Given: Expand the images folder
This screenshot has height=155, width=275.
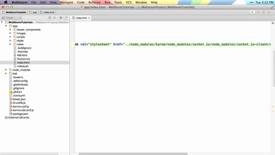Looking at the screenshot, I should 10,33.
